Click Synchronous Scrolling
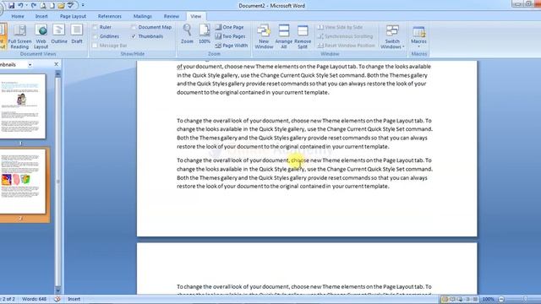541x304 pixels. 345,36
